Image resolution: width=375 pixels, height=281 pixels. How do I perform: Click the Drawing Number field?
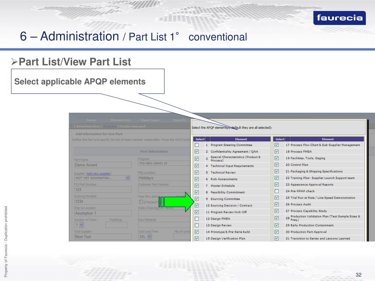click(103, 202)
